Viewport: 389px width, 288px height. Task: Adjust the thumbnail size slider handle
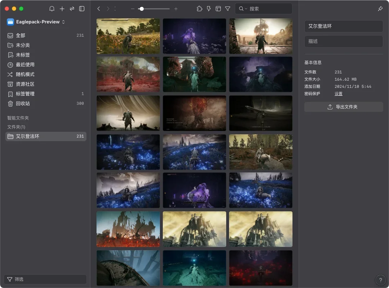tap(142, 9)
